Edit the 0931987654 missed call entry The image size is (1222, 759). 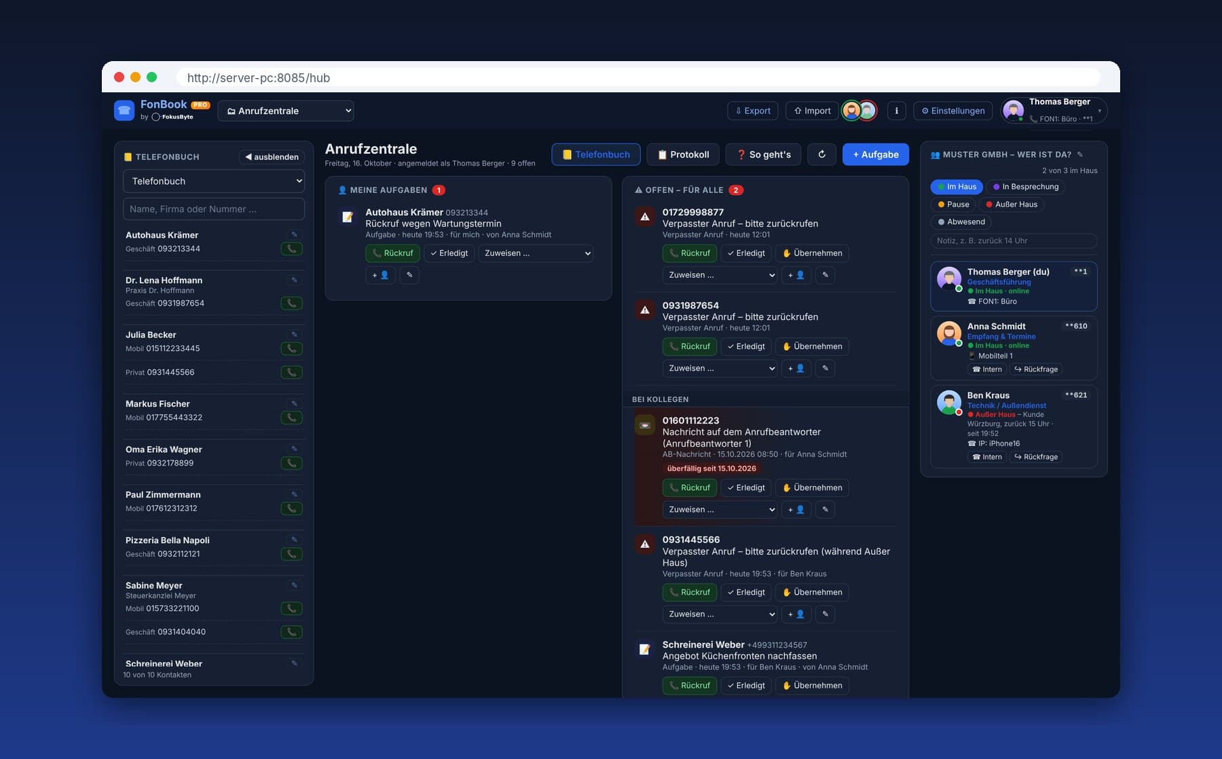click(x=825, y=368)
